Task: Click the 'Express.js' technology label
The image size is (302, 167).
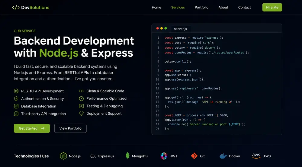Action: [x=106, y=156]
